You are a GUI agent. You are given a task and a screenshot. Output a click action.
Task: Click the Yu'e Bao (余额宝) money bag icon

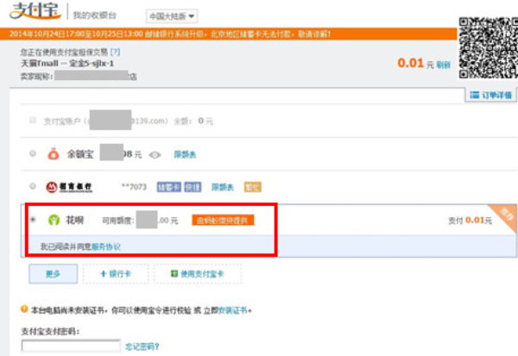point(54,155)
